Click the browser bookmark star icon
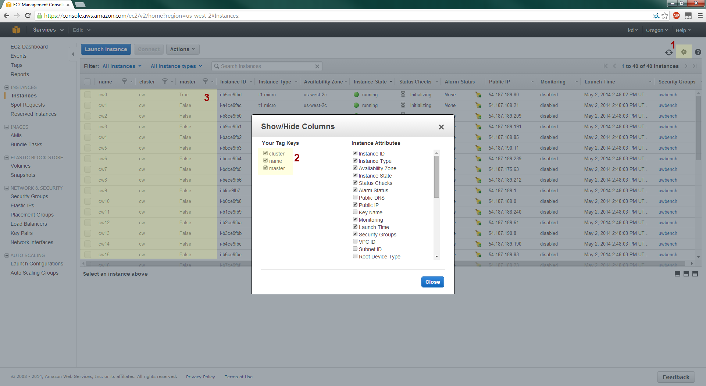706x386 pixels. pos(665,15)
